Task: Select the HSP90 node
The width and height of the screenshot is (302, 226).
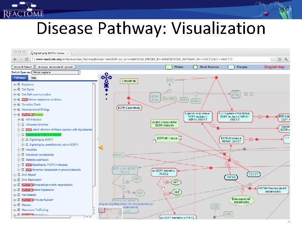Action: coord(231,177)
